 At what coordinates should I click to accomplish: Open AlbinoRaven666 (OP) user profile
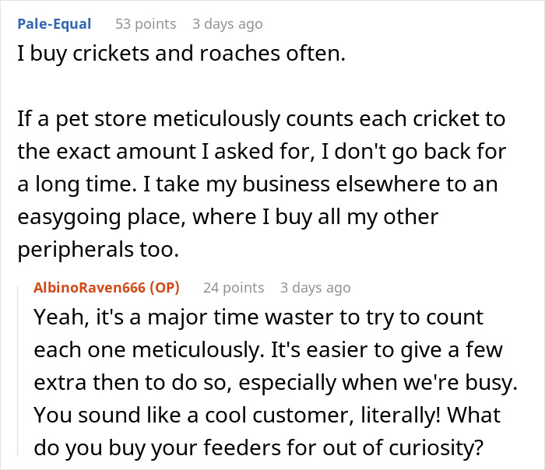point(107,288)
